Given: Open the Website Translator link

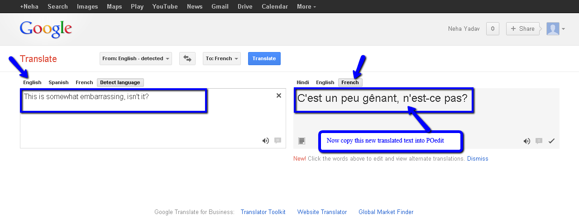Looking at the screenshot, I should (x=322, y=212).
